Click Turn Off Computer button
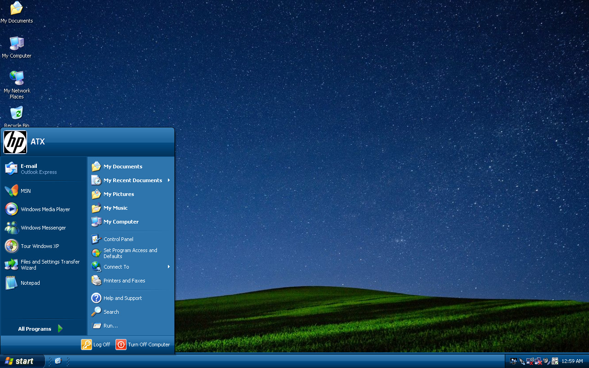Image resolution: width=589 pixels, height=368 pixels. tap(143, 345)
